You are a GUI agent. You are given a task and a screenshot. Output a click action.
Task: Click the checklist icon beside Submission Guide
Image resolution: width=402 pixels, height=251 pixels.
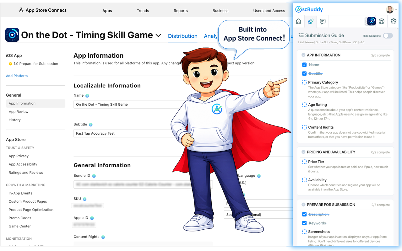click(301, 35)
